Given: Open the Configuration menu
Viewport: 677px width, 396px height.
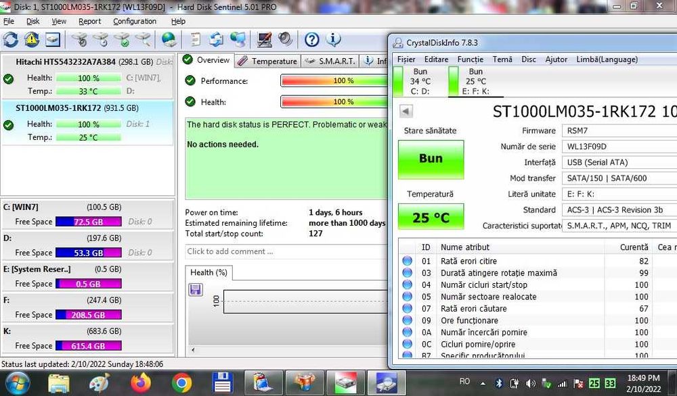Looking at the screenshot, I should tap(135, 21).
